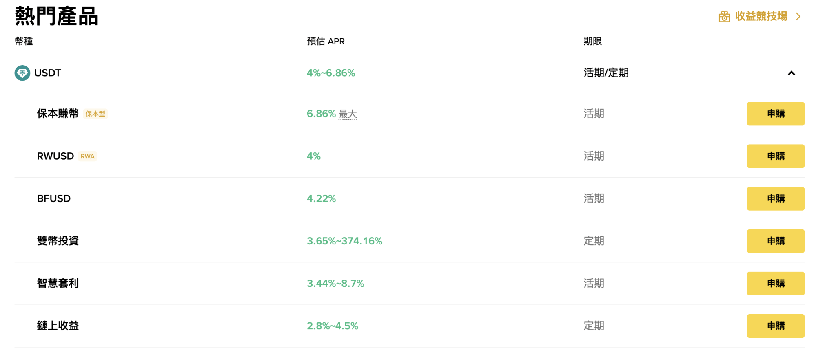
Task: Select the 雙幣投資 product name
Action: (x=57, y=241)
